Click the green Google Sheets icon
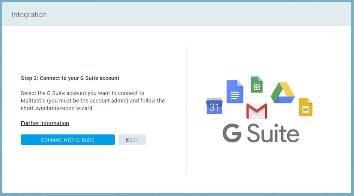Image resolution: width=354 pixels, height=196 pixels. coord(257,84)
